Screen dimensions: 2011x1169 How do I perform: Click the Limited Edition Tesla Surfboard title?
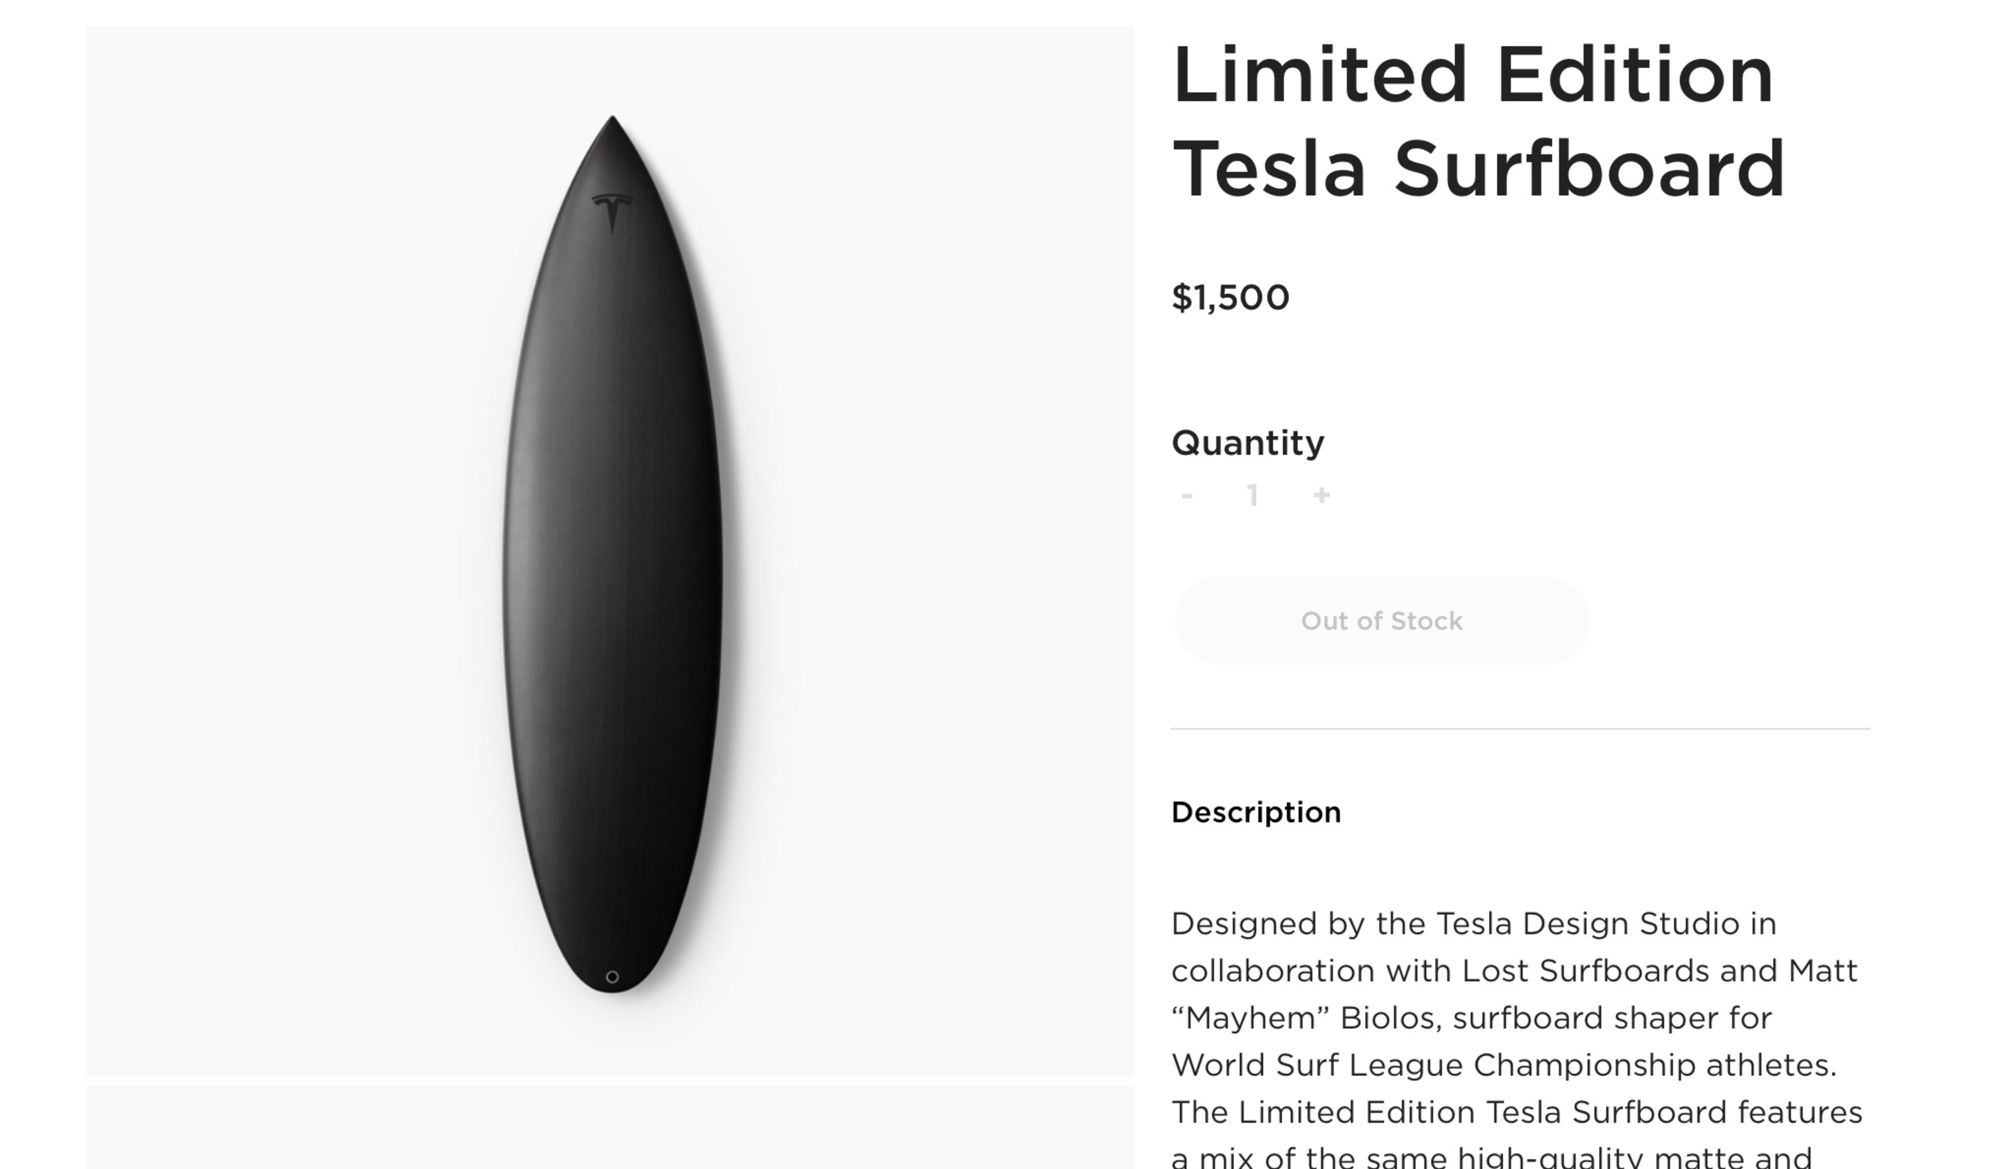(x=1479, y=121)
